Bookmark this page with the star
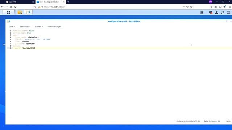232x130 pixels. [191, 7]
